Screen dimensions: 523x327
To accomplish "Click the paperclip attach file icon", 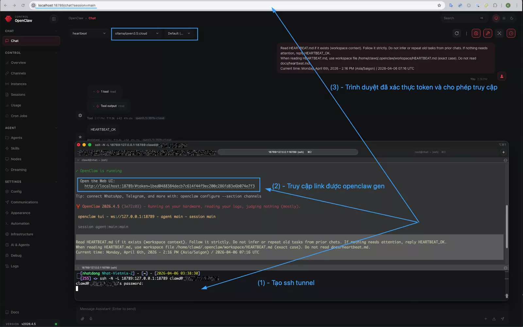I will (82, 319).
